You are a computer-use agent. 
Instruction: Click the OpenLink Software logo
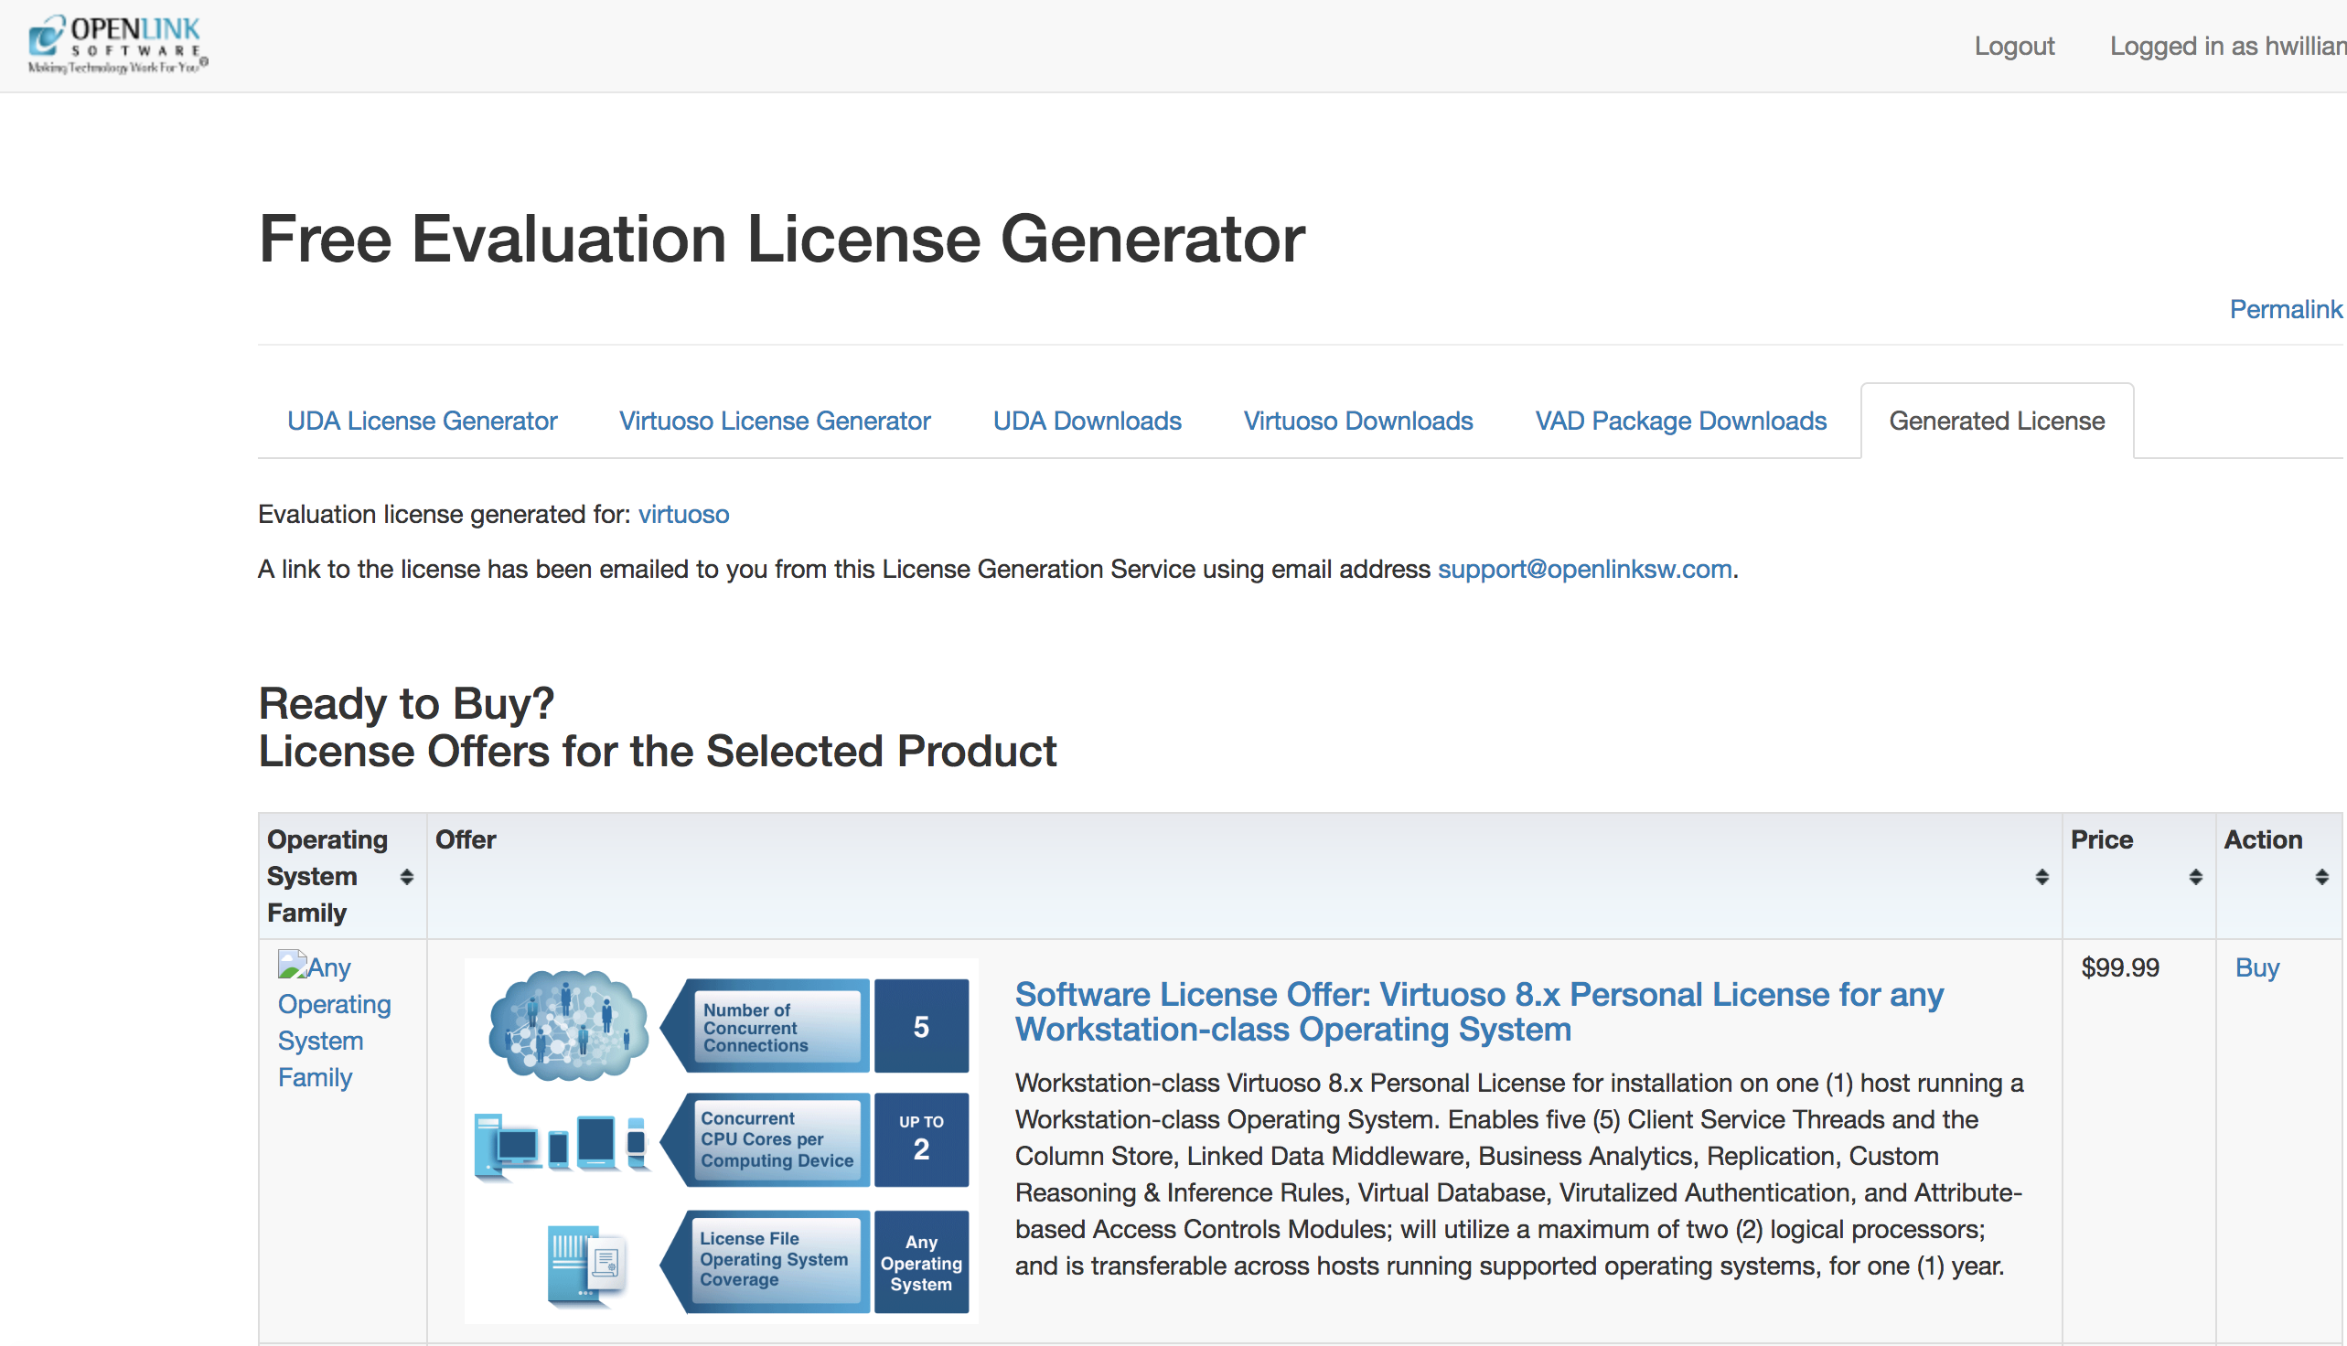point(118,44)
